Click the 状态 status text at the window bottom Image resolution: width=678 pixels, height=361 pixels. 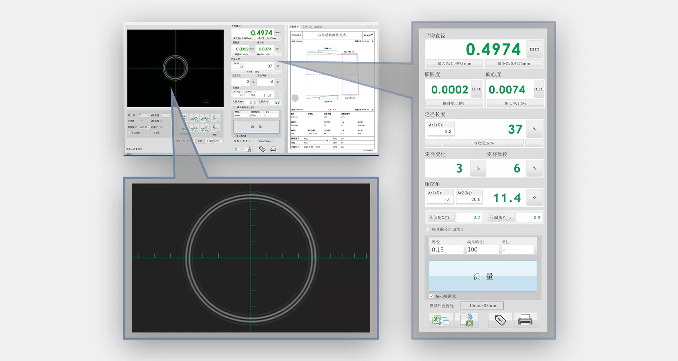coord(134,149)
